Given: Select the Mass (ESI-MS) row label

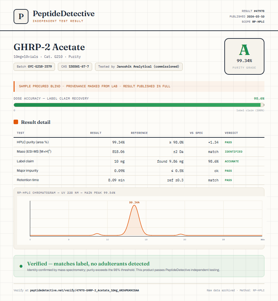Looking at the screenshot, I should pyautogui.click(x=34, y=151).
